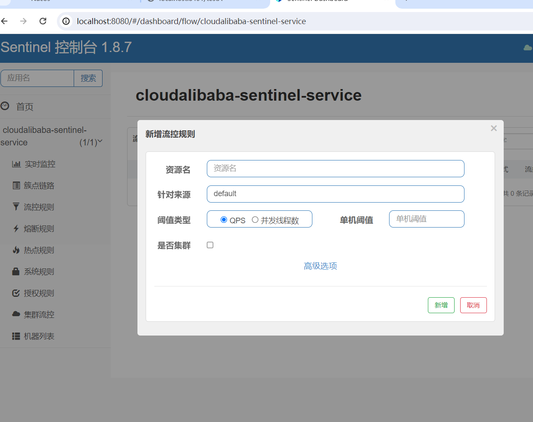Click the 阈值类型 label
The width and height of the screenshot is (533, 422).
tap(174, 220)
